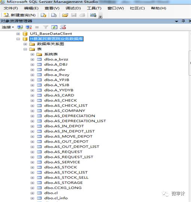The height and width of the screenshot is (202, 191).
Task: Collapse the selected hospital business database node
Action: [18, 39]
